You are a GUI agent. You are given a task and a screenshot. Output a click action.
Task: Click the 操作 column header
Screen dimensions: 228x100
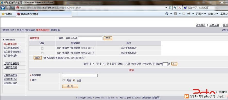(x=129, y=43)
